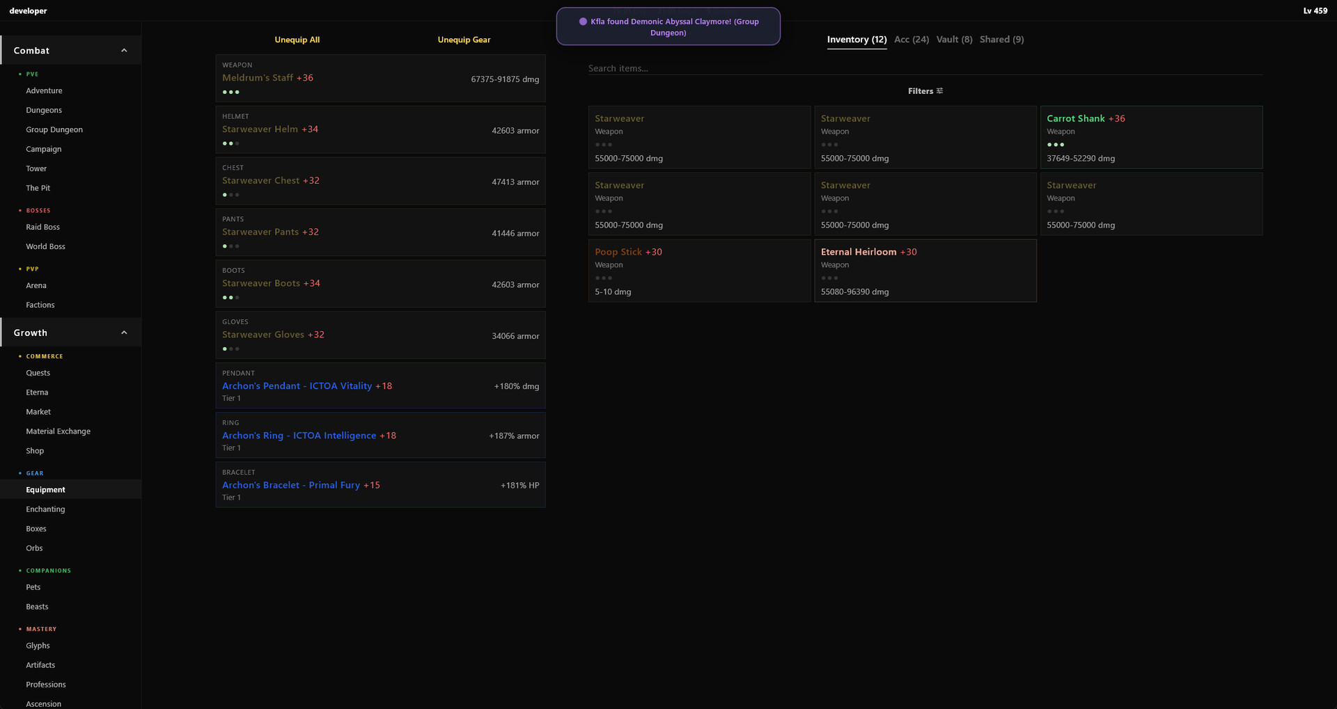Open the Enchanting section

pos(45,509)
